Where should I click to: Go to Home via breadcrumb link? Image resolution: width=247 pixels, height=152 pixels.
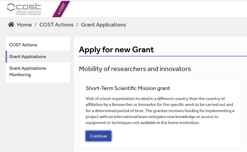24,25
